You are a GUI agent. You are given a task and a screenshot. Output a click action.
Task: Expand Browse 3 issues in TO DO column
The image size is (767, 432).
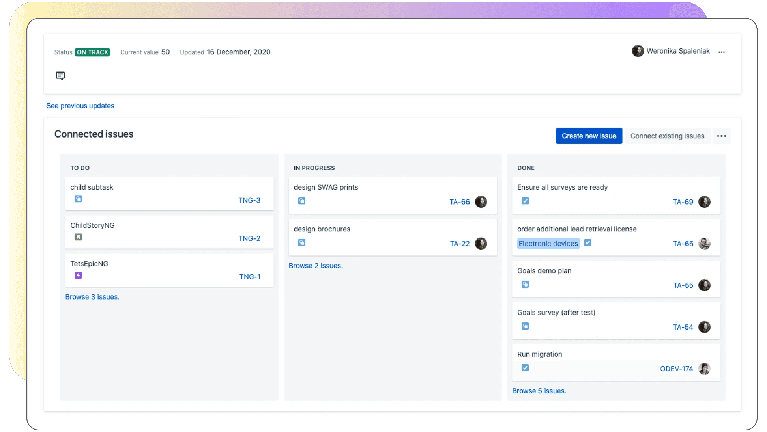click(x=92, y=296)
